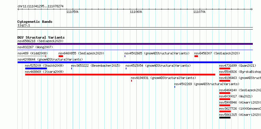The image size is (261, 129).
Task: Open the nsv4196463 variant label
Action: coord(240,78)
